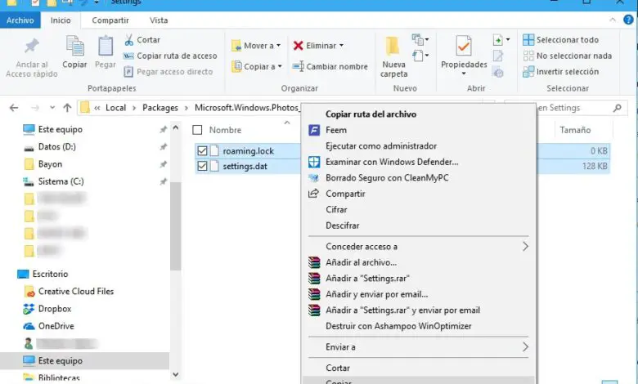
Task: Click the Copiar ribbon button
Action: tap(75, 52)
